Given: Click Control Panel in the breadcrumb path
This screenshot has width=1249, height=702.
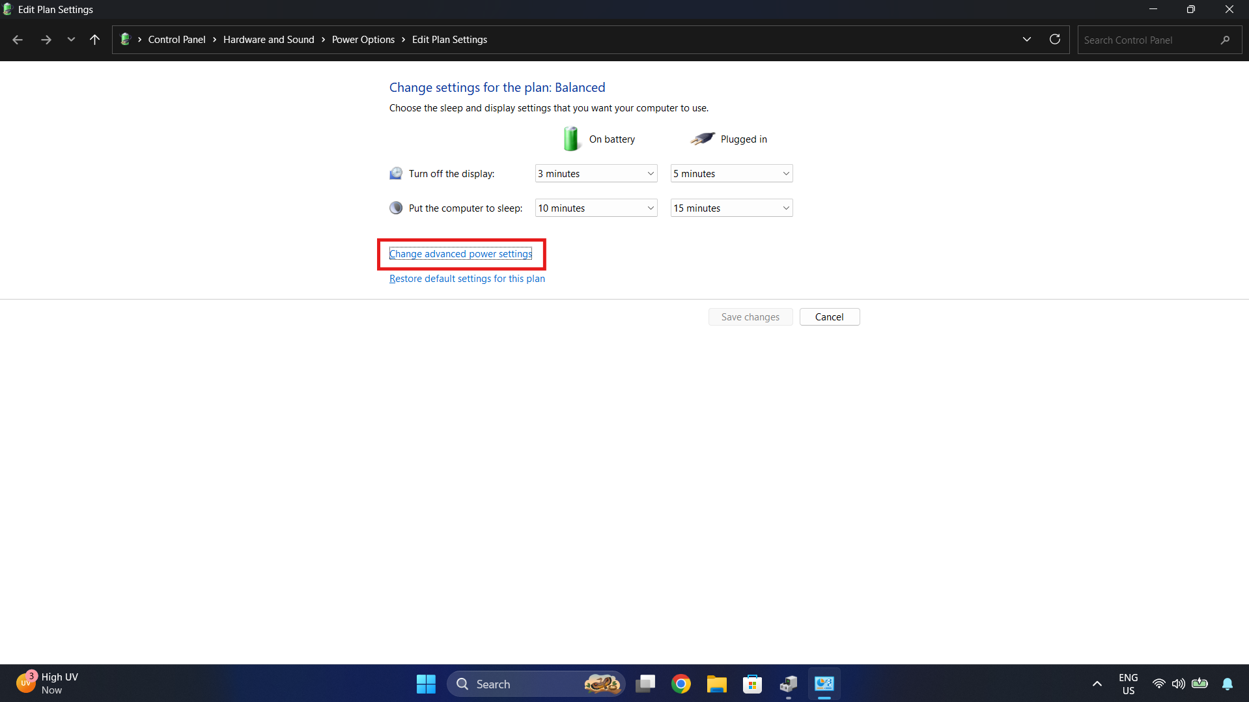Looking at the screenshot, I should (176, 40).
